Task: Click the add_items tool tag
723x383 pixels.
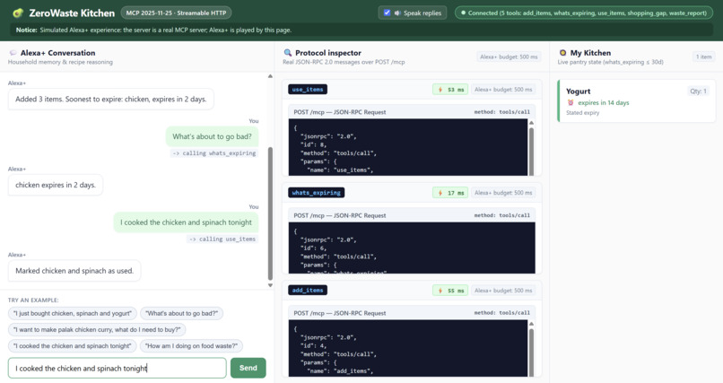Action: point(308,291)
